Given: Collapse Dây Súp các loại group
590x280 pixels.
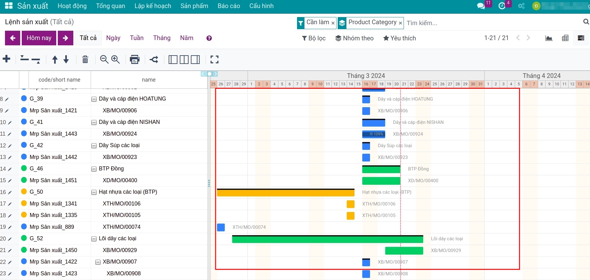Looking at the screenshot, I should click(x=94, y=146).
